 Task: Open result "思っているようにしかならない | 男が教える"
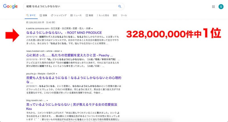[x=72, y=106]
